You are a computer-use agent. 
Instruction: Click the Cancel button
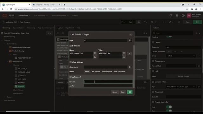pyautogui.click(x=115, y=92)
